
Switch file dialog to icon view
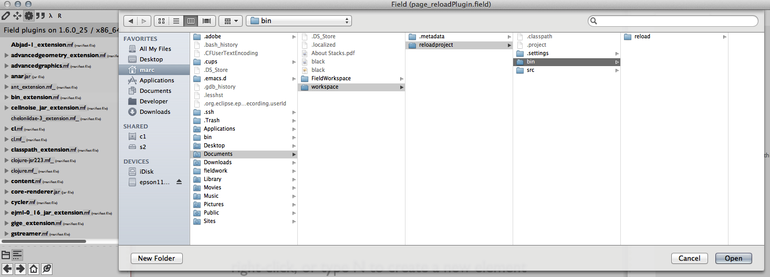point(162,21)
